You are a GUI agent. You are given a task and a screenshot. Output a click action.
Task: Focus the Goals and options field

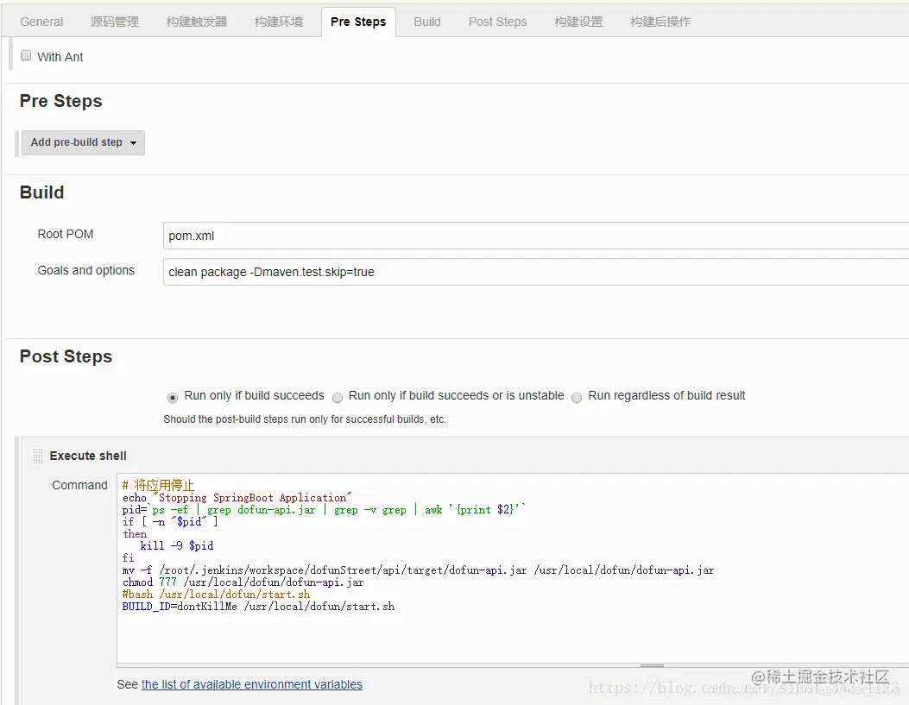pyautogui.click(x=535, y=272)
